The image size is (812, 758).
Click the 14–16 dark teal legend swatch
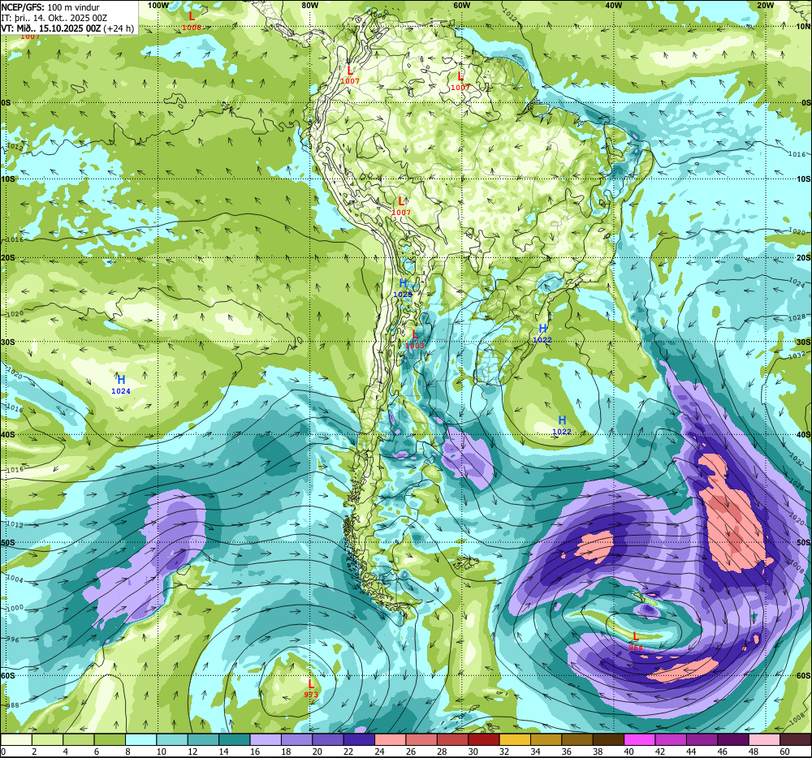click(235, 739)
